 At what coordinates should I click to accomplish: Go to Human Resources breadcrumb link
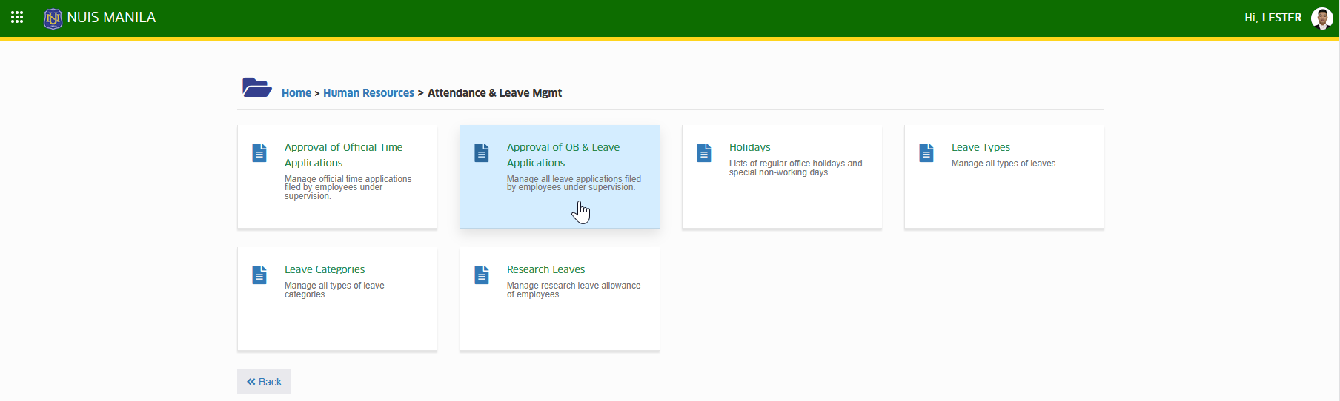368,93
